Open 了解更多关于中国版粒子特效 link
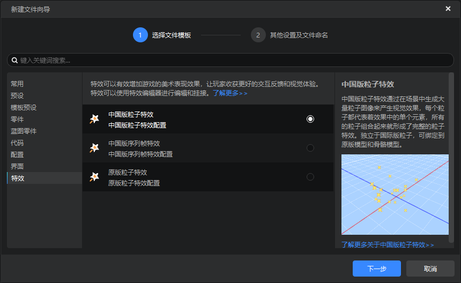 [x=388, y=244]
